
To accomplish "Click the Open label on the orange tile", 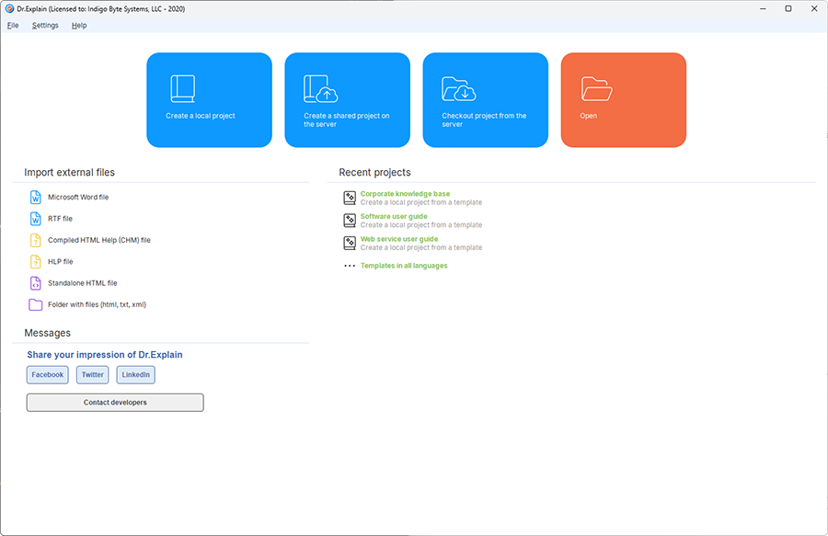I will [x=588, y=116].
